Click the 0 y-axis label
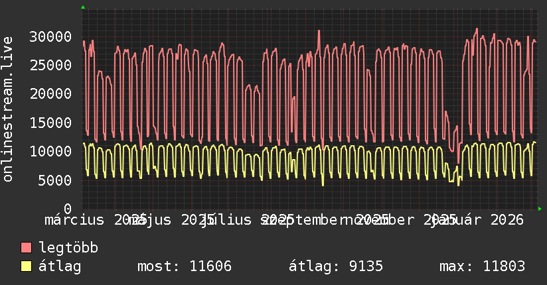This screenshot has width=547, height=285. [68, 209]
